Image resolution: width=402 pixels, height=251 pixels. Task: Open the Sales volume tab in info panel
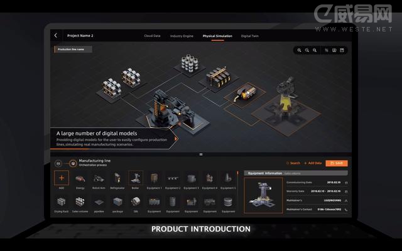pos(293,173)
